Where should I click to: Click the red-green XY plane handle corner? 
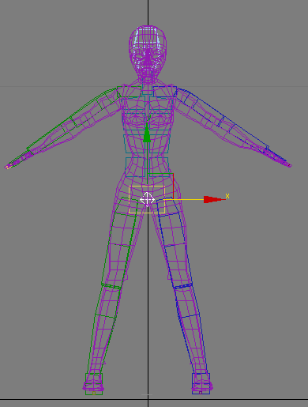point(173,174)
